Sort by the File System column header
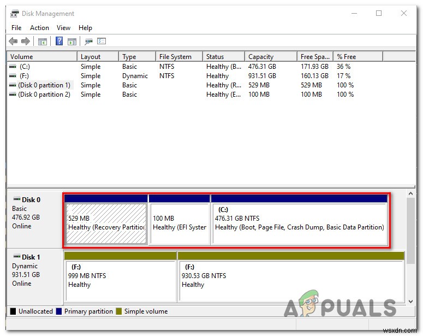 click(x=180, y=57)
